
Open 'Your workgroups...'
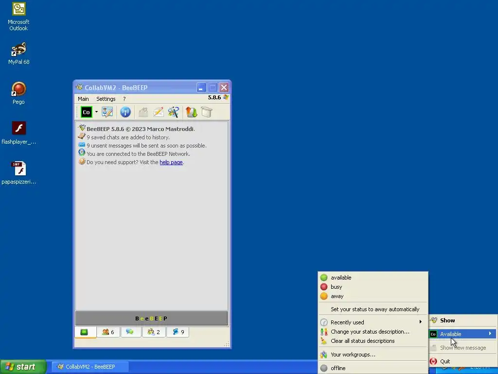373,355
